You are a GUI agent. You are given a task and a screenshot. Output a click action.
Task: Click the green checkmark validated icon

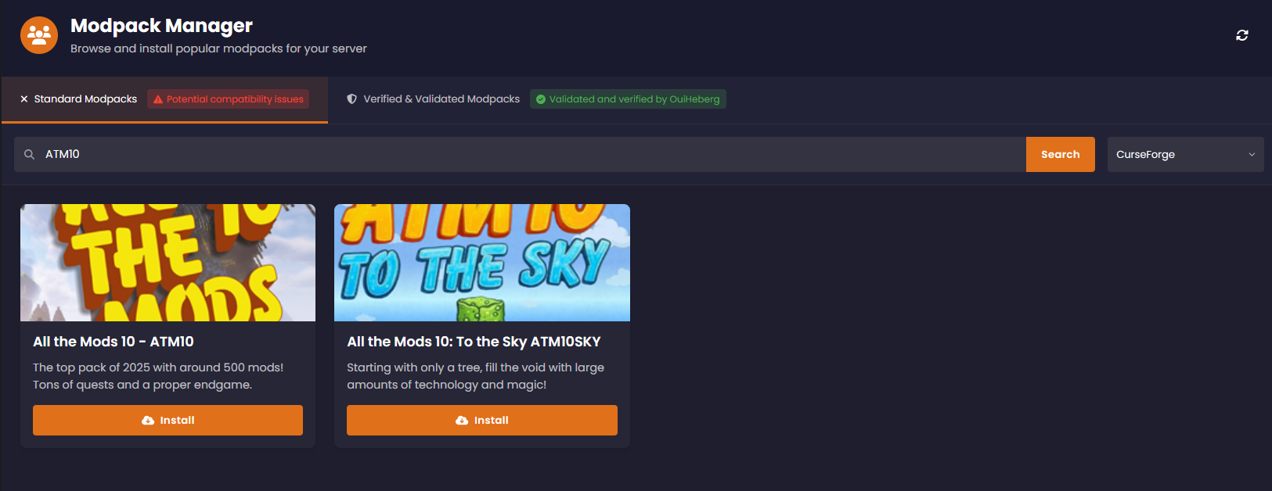(x=541, y=99)
